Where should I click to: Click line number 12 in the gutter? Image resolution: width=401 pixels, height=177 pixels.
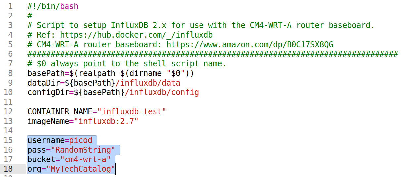point(8,112)
